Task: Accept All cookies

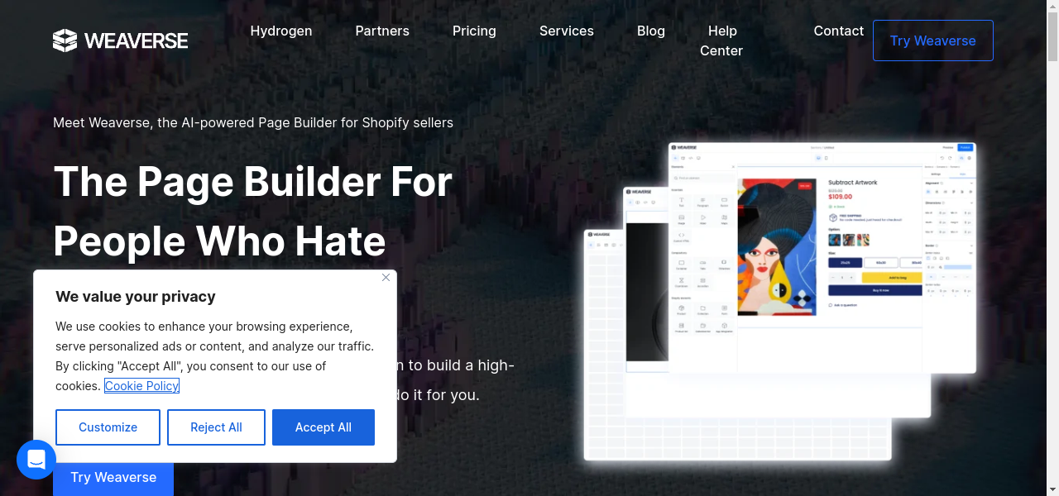Action: 323,427
